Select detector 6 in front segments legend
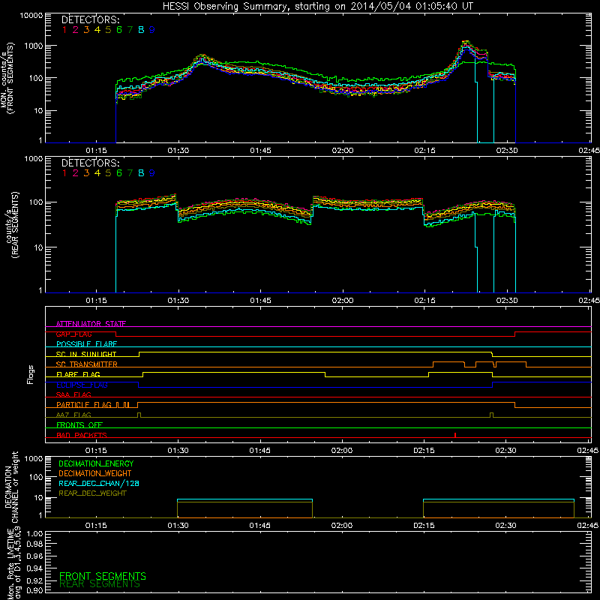This screenshot has width=600, height=600. 119,30
